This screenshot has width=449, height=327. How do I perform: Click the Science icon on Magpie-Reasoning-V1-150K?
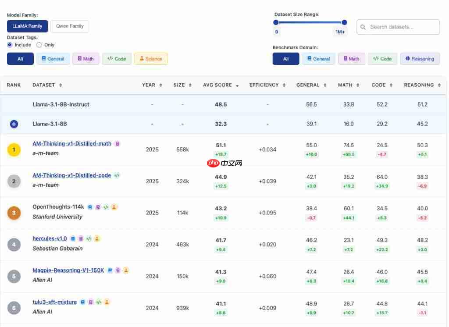(x=126, y=270)
